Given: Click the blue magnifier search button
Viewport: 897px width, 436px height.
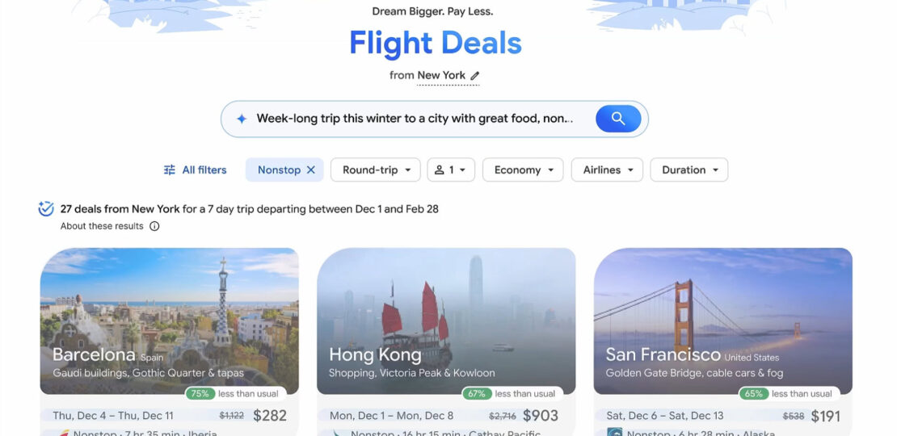Looking at the screenshot, I should 618,119.
